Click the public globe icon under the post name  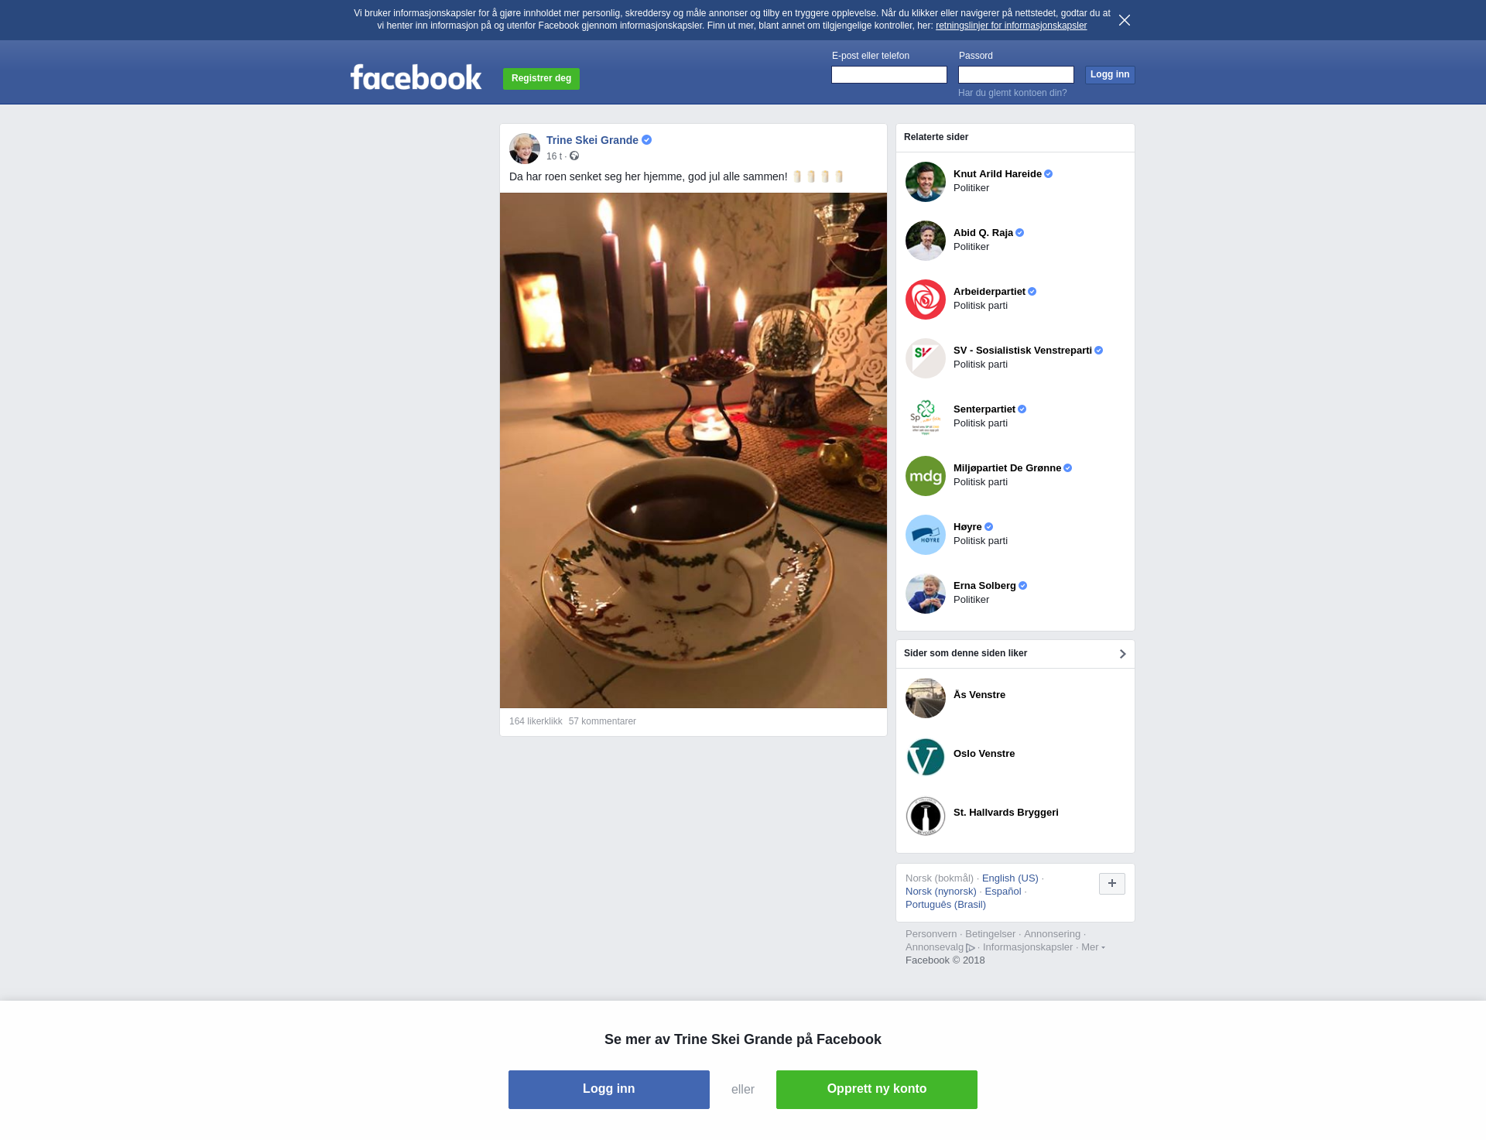pyautogui.click(x=574, y=156)
